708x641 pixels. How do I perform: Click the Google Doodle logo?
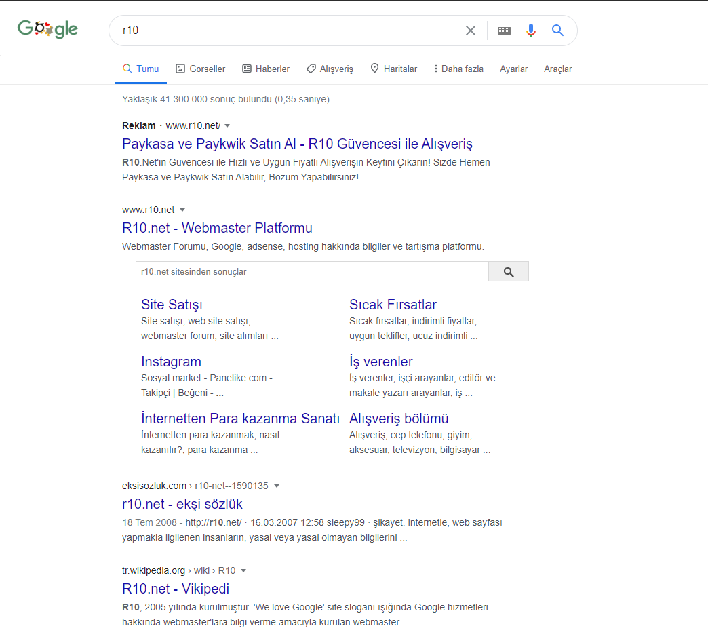pos(48,29)
